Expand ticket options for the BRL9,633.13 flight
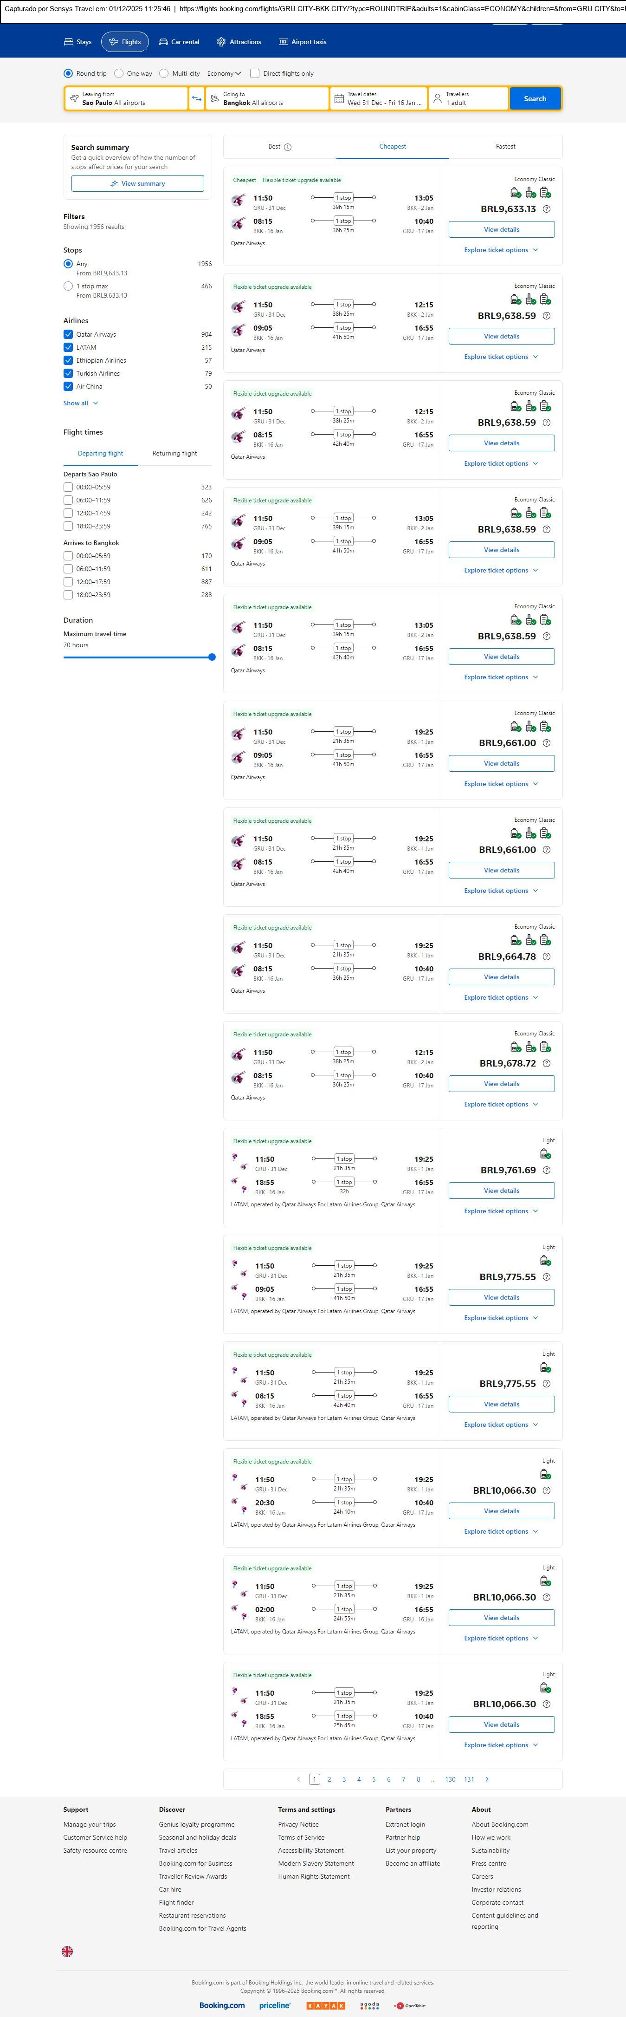 [501, 250]
